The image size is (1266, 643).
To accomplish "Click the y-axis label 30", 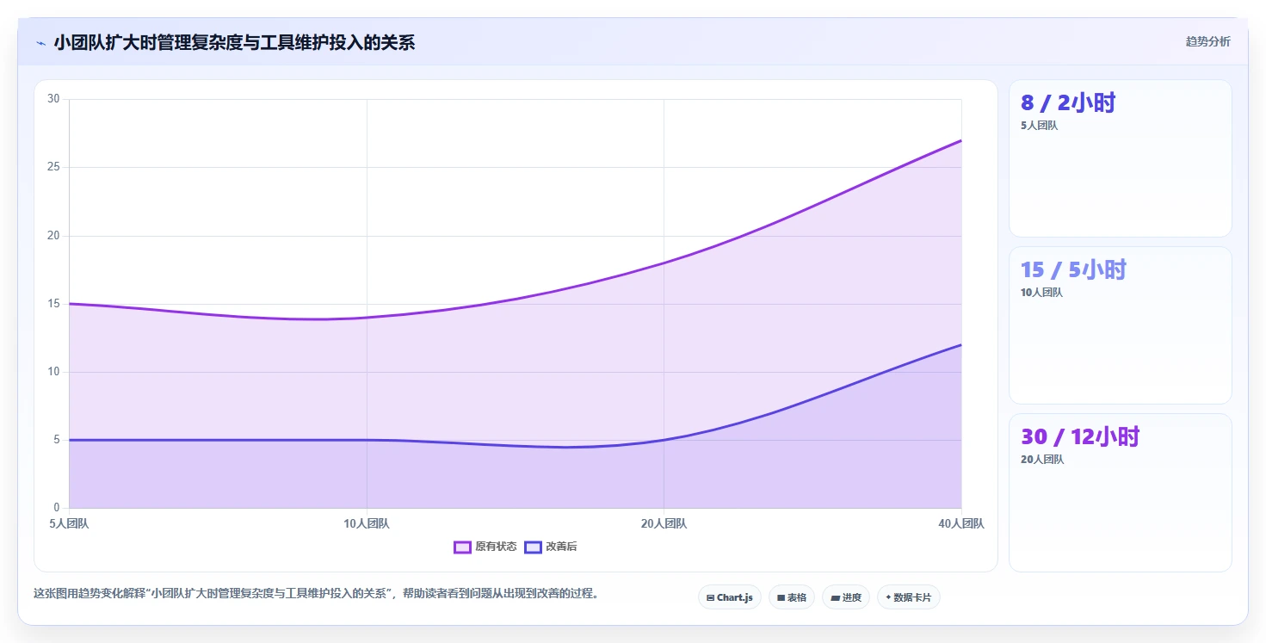I will [x=53, y=99].
